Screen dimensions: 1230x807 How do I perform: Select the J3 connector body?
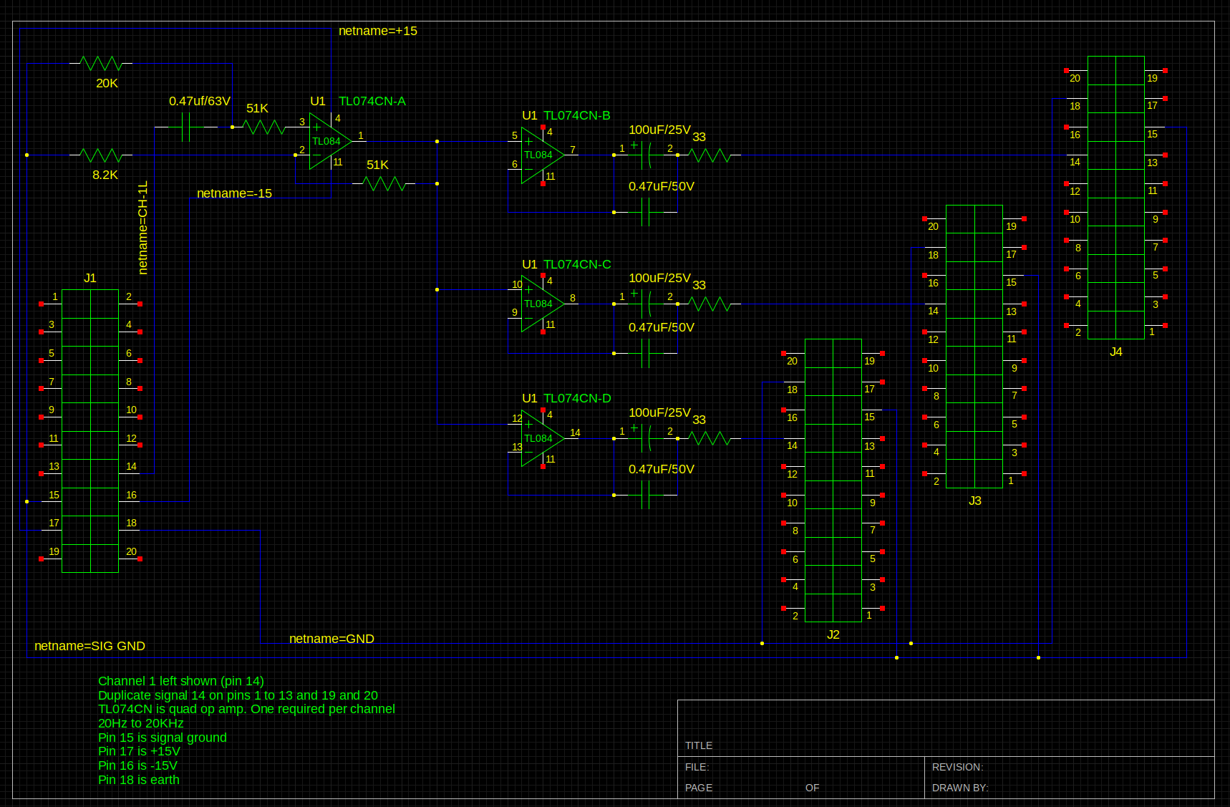point(974,347)
